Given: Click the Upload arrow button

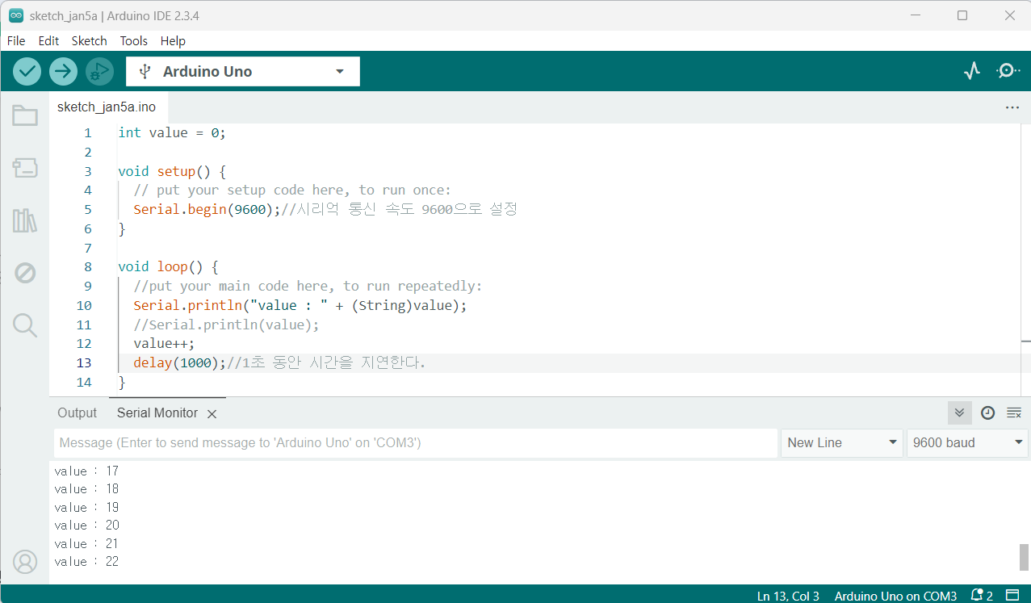Looking at the screenshot, I should pyautogui.click(x=63, y=71).
